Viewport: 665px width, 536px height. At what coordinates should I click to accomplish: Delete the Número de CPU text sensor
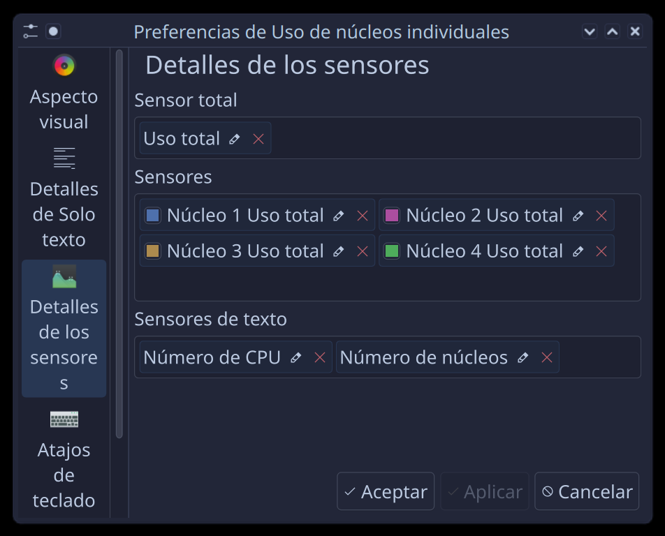point(320,357)
